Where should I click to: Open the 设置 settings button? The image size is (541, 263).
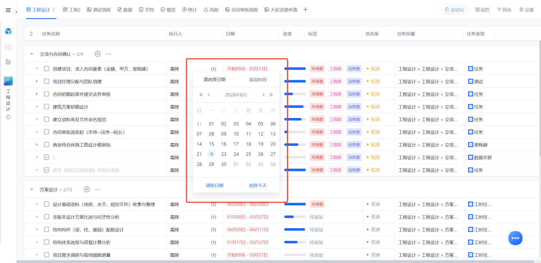(526, 10)
